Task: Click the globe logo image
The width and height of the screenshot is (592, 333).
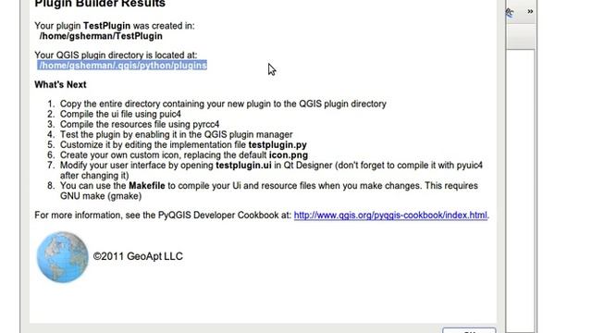Action: (62, 257)
